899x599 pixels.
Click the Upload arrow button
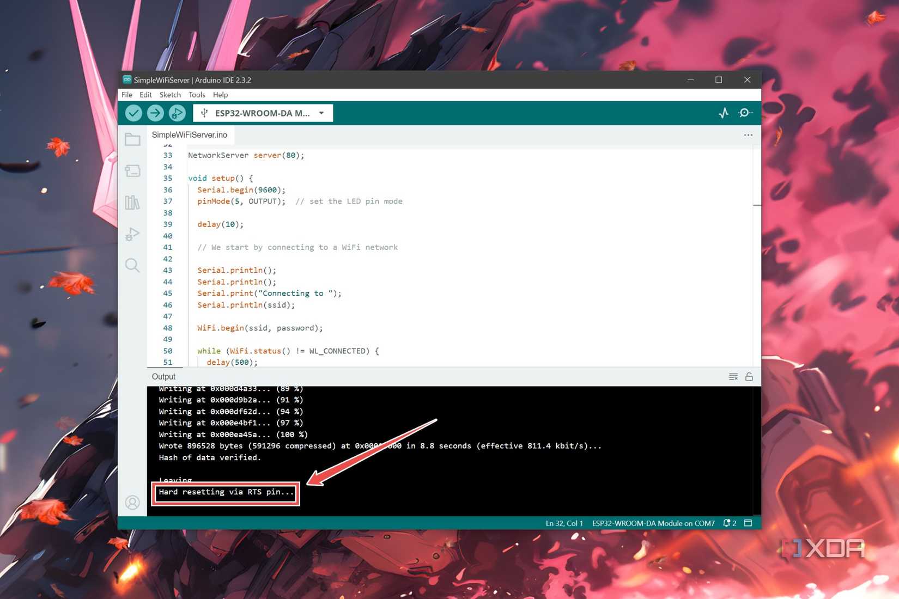pyautogui.click(x=155, y=113)
